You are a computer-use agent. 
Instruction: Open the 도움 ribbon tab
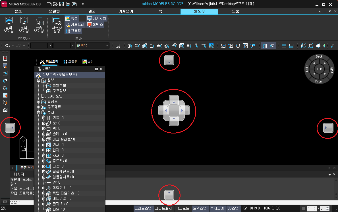[236, 11]
